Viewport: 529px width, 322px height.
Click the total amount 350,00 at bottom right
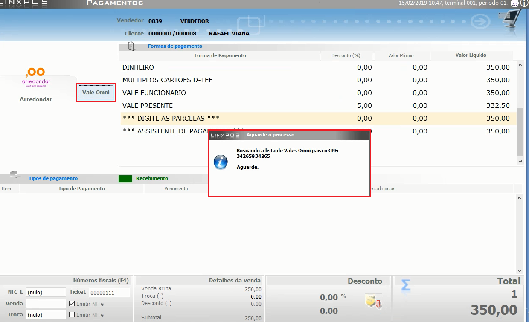click(x=494, y=310)
